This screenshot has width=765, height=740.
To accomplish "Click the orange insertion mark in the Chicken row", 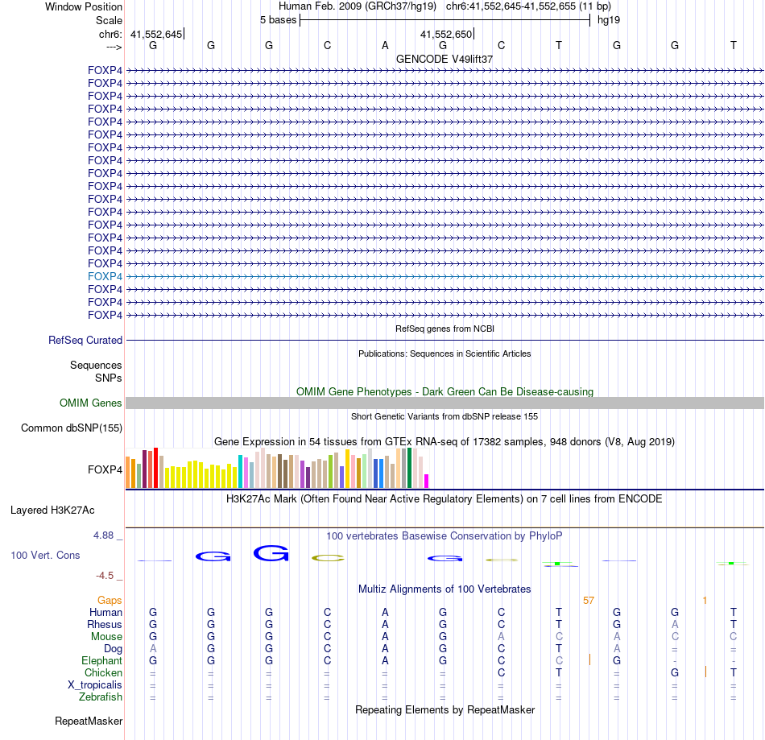I will point(705,672).
